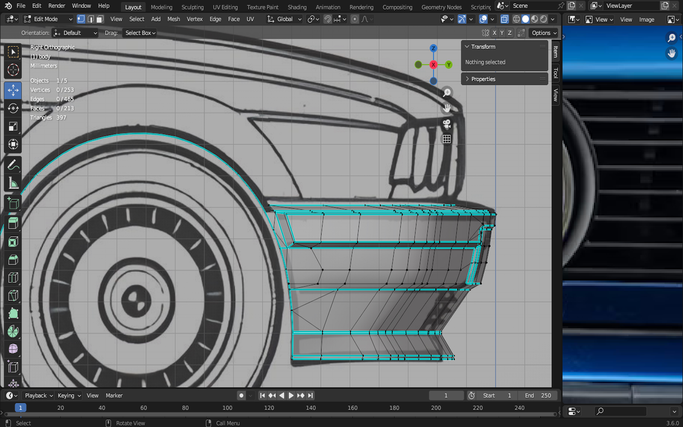
Task: Enable face select mode
Action: tap(100, 19)
